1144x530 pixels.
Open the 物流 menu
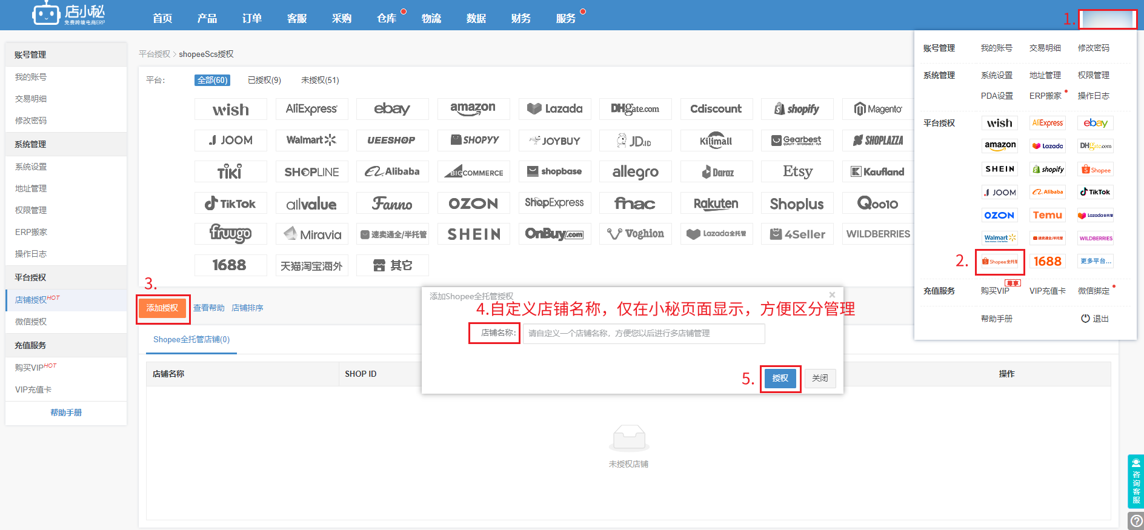click(x=431, y=18)
